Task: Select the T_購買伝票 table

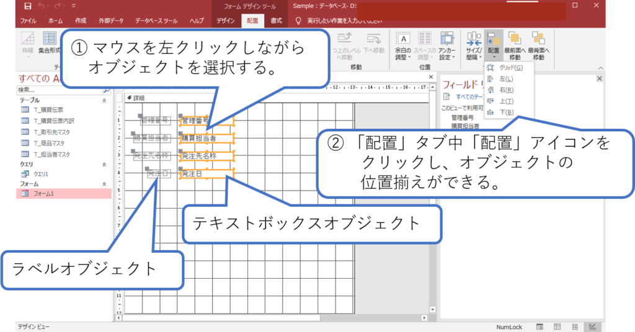Action: [64, 110]
